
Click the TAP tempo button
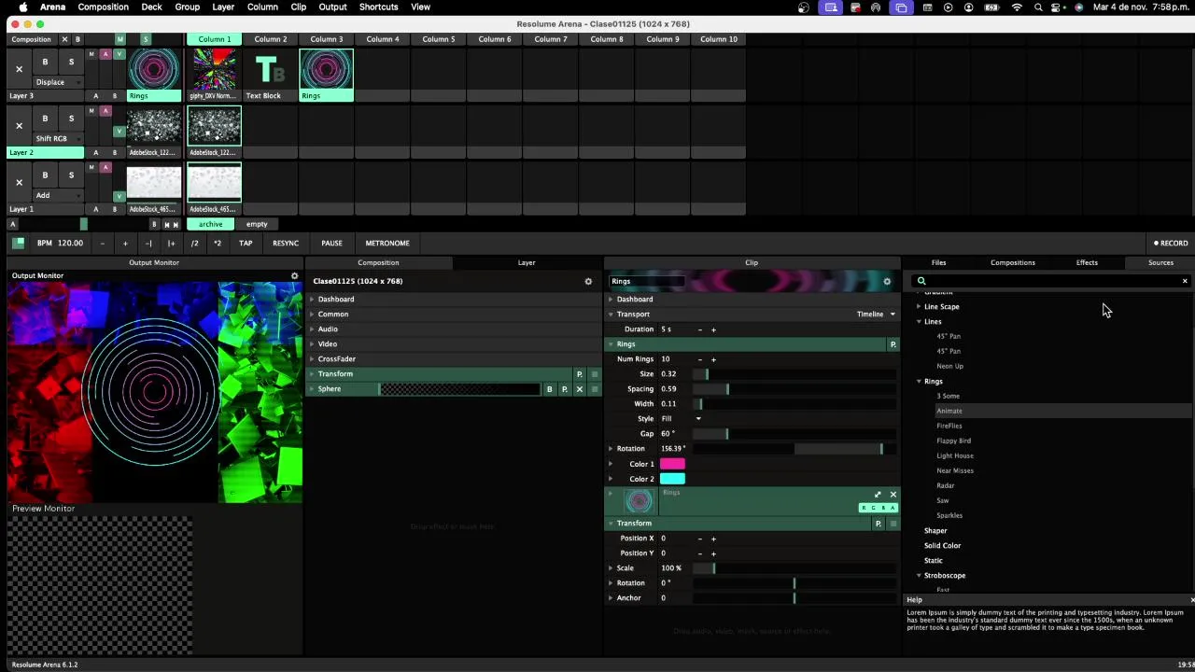246,244
